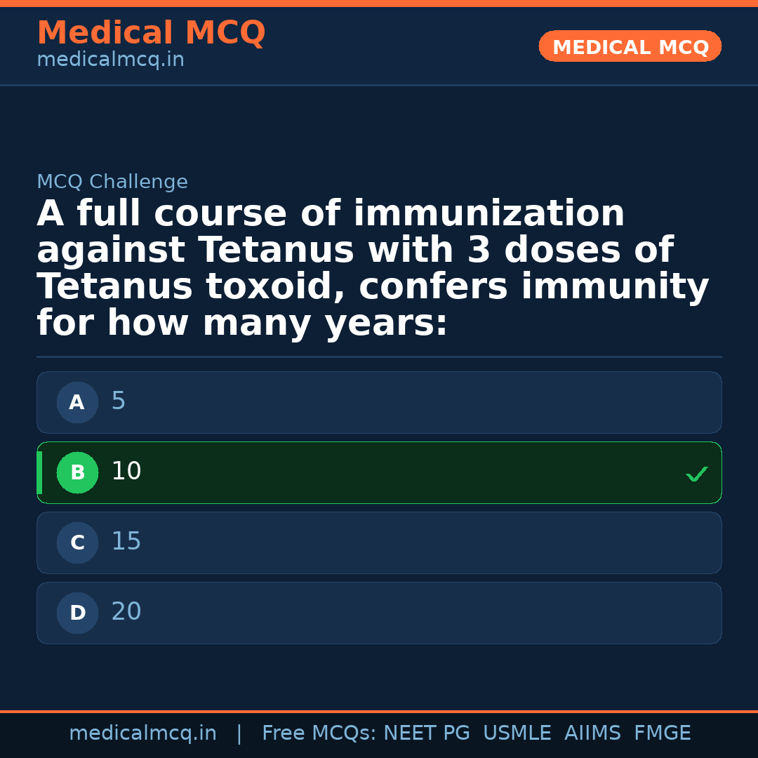Viewport: 758px width, 758px height.
Task: Click FMGE in the footer
Action: point(662,733)
